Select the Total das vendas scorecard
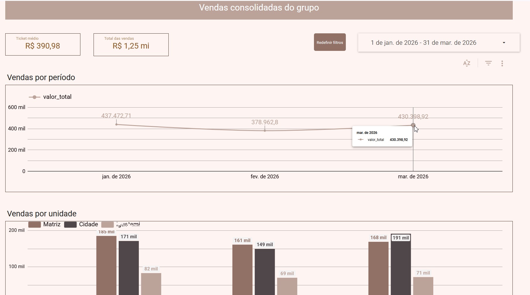The height and width of the screenshot is (295, 530). pos(131,45)
